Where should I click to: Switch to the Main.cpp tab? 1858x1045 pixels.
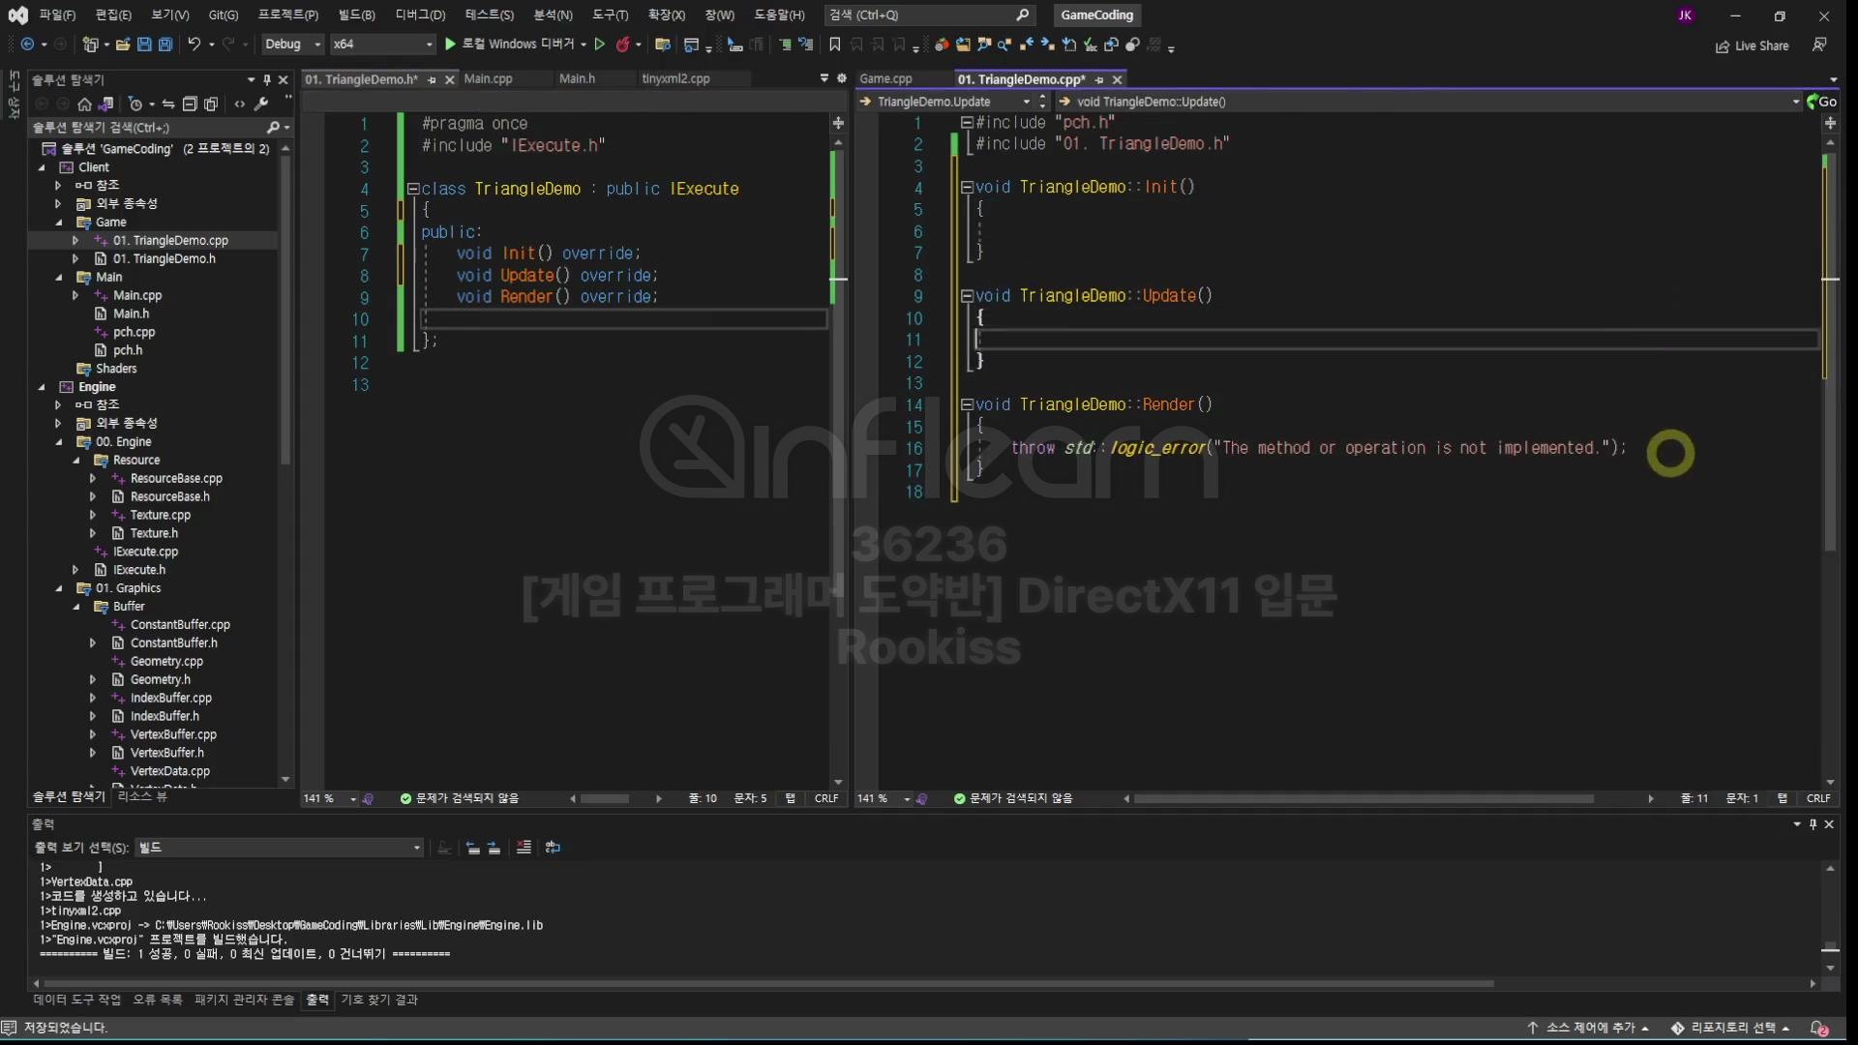coord(488,79)
